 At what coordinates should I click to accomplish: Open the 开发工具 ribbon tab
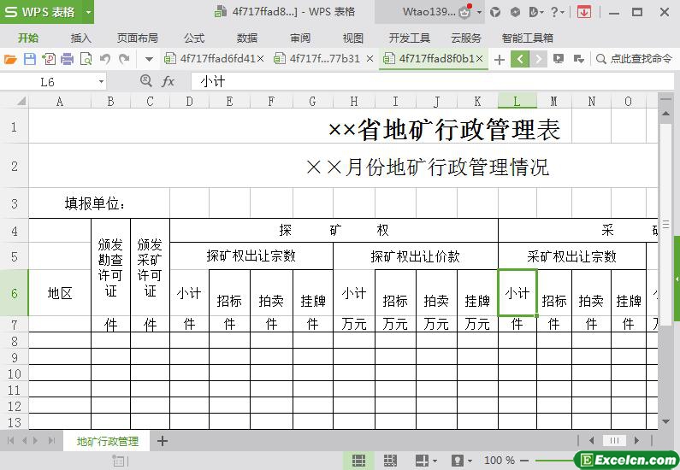click(x=410, y=38)
